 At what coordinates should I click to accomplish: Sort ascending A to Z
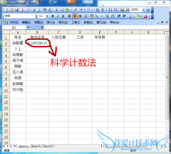pos(110,10)
